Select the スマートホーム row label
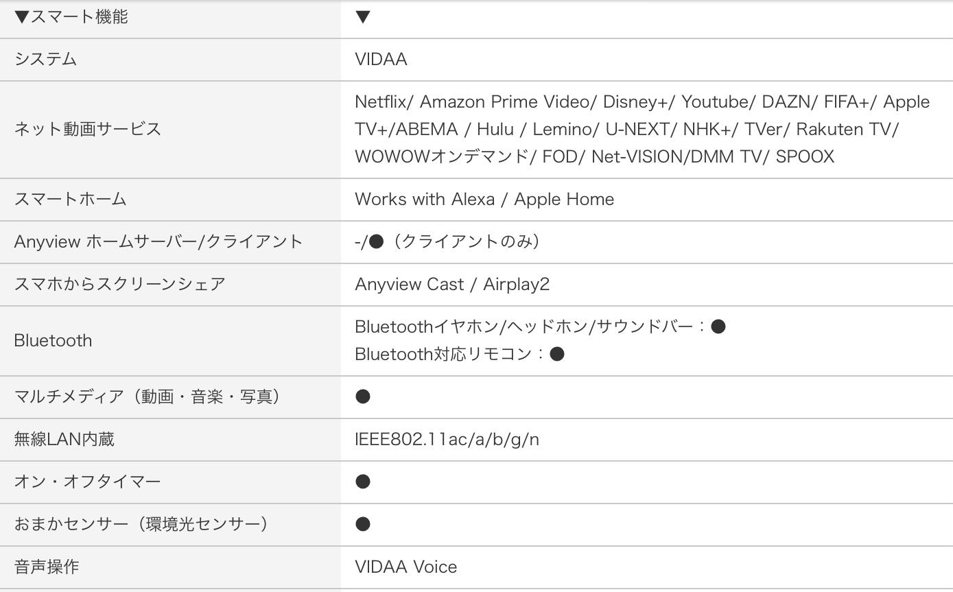The width and height of the screenshot is (953, 592). (70, 199)
